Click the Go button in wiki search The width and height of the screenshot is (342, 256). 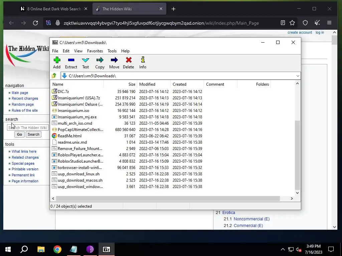point(19,134)
